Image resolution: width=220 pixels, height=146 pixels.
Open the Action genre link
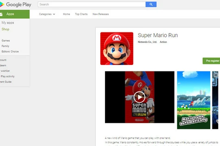pos(163,42)
